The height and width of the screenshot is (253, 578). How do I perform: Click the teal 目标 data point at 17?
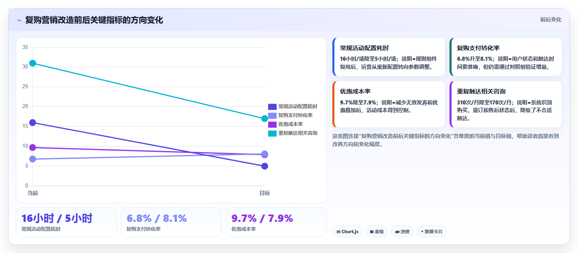click(x=265, y=119)
